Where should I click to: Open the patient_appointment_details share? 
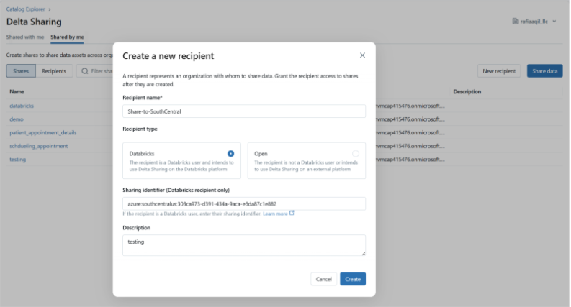tap(43, 133)
